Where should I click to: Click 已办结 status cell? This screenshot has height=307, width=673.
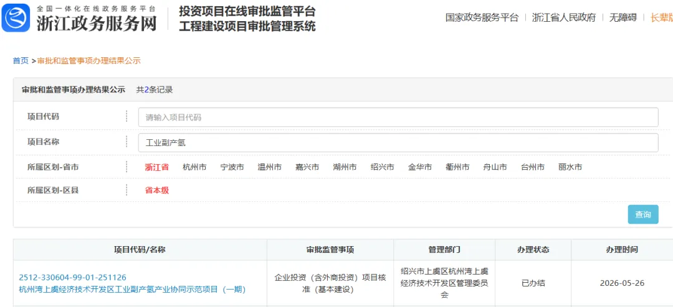533,283
